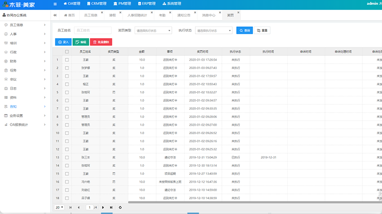382x214 pixels.
Task: Go to the first page of results
Action: (x=70, y=208)
